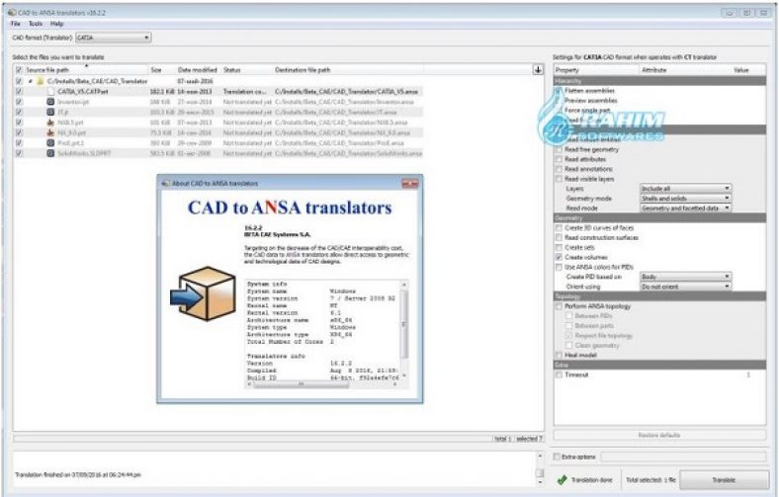Click the Translate button
This screenshot has width=779, height=497.
pos(724,480)
